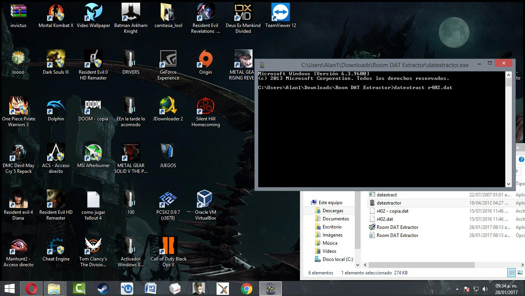Open Action Center flag in tray
This screenshot has width=525, height=296.
(x=467, y=289)
